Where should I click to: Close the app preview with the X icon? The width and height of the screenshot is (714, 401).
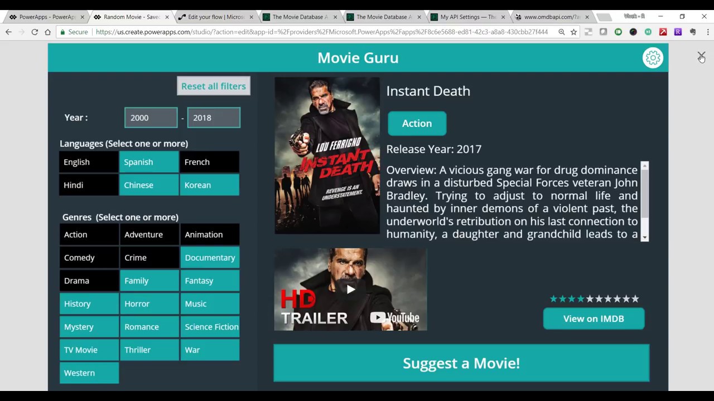(x=701, y=56)
